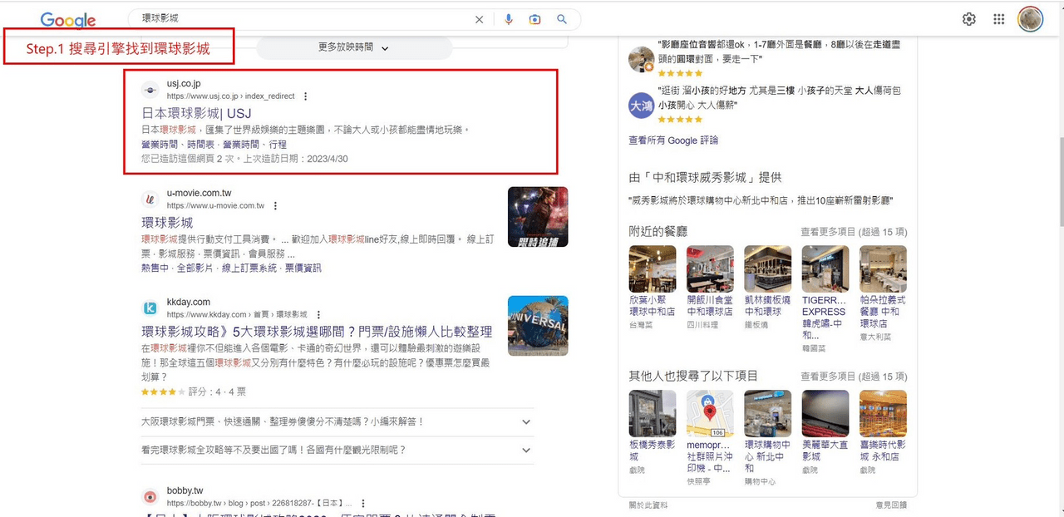Click 查看所有 Google 評論 link
Image resolution: width=1064 pixels, height=517 pixels.
[x=673, y=140]
